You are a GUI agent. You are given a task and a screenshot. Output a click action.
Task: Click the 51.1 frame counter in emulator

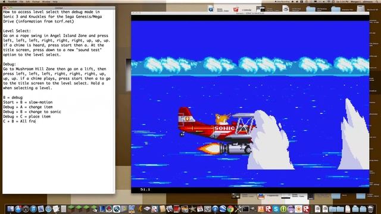[x=145, y=190]
